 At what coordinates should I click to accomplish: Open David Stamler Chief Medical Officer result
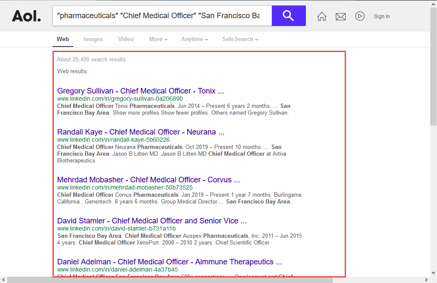click(x=152, y=221)
